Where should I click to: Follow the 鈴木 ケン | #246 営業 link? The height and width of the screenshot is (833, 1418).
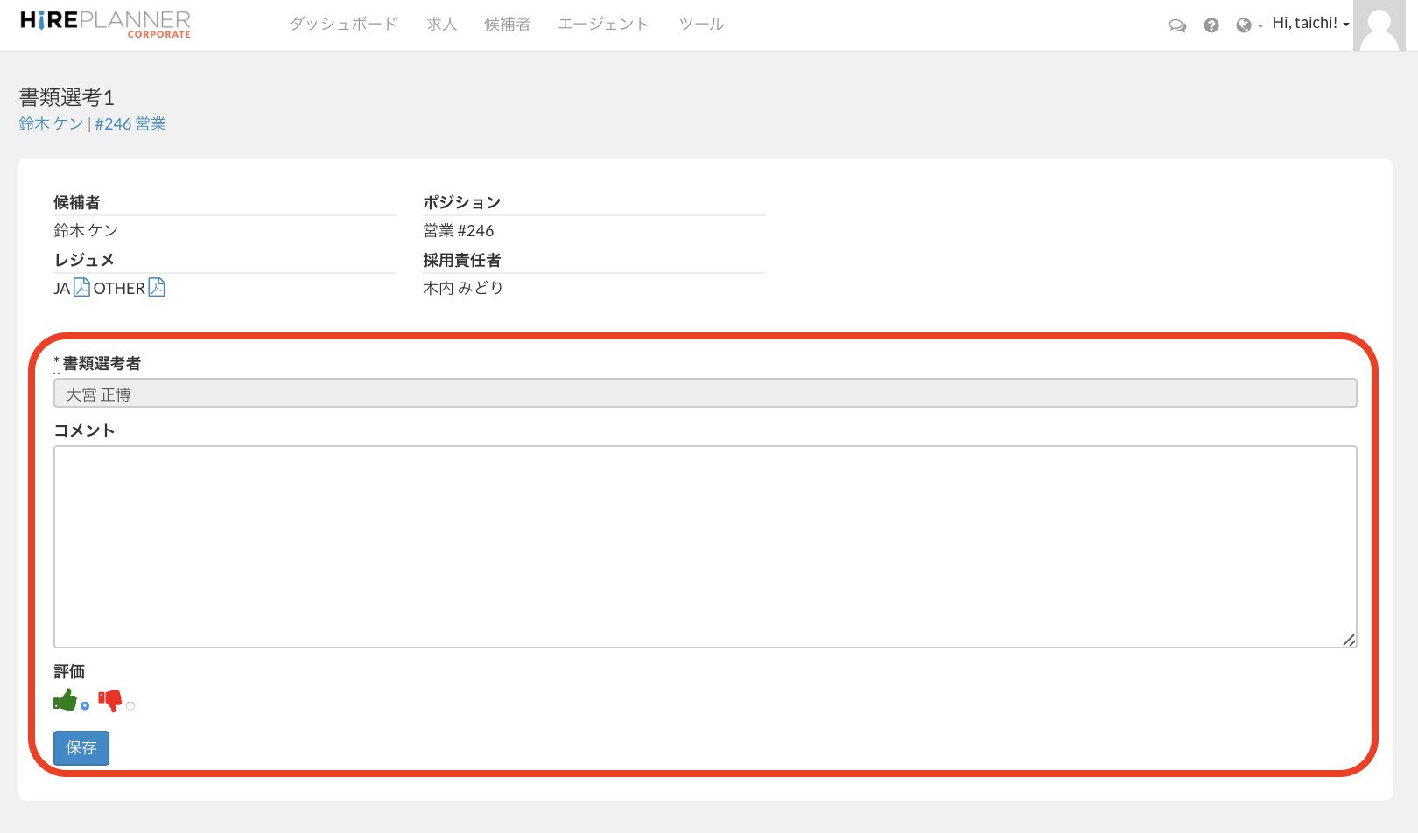[x=93, y=124]
